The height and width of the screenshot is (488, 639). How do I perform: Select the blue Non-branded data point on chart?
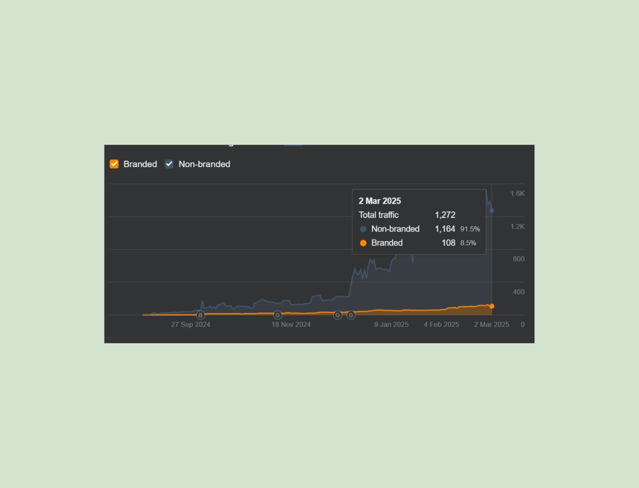click(x=492, y=211)
